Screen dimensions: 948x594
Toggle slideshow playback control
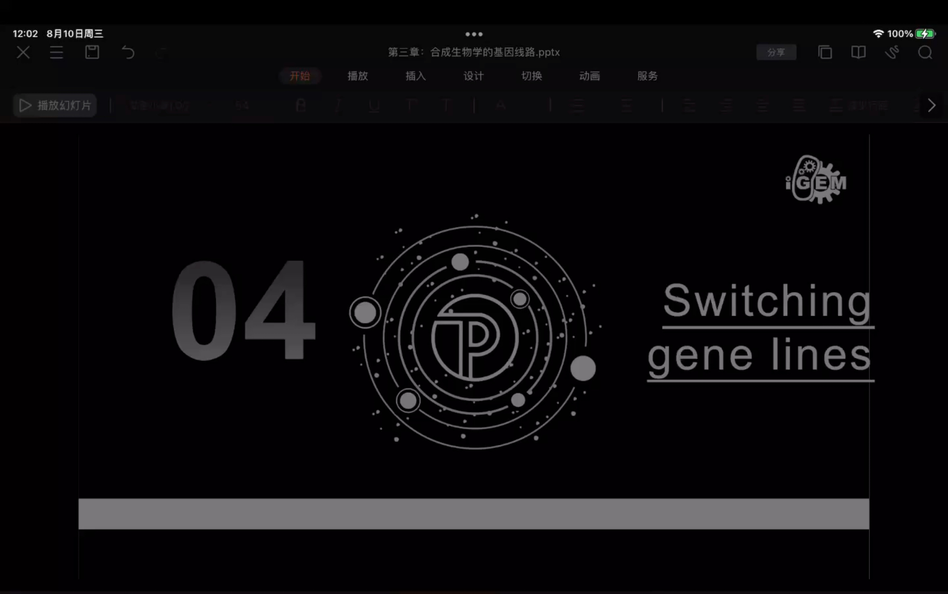[55, 105]
